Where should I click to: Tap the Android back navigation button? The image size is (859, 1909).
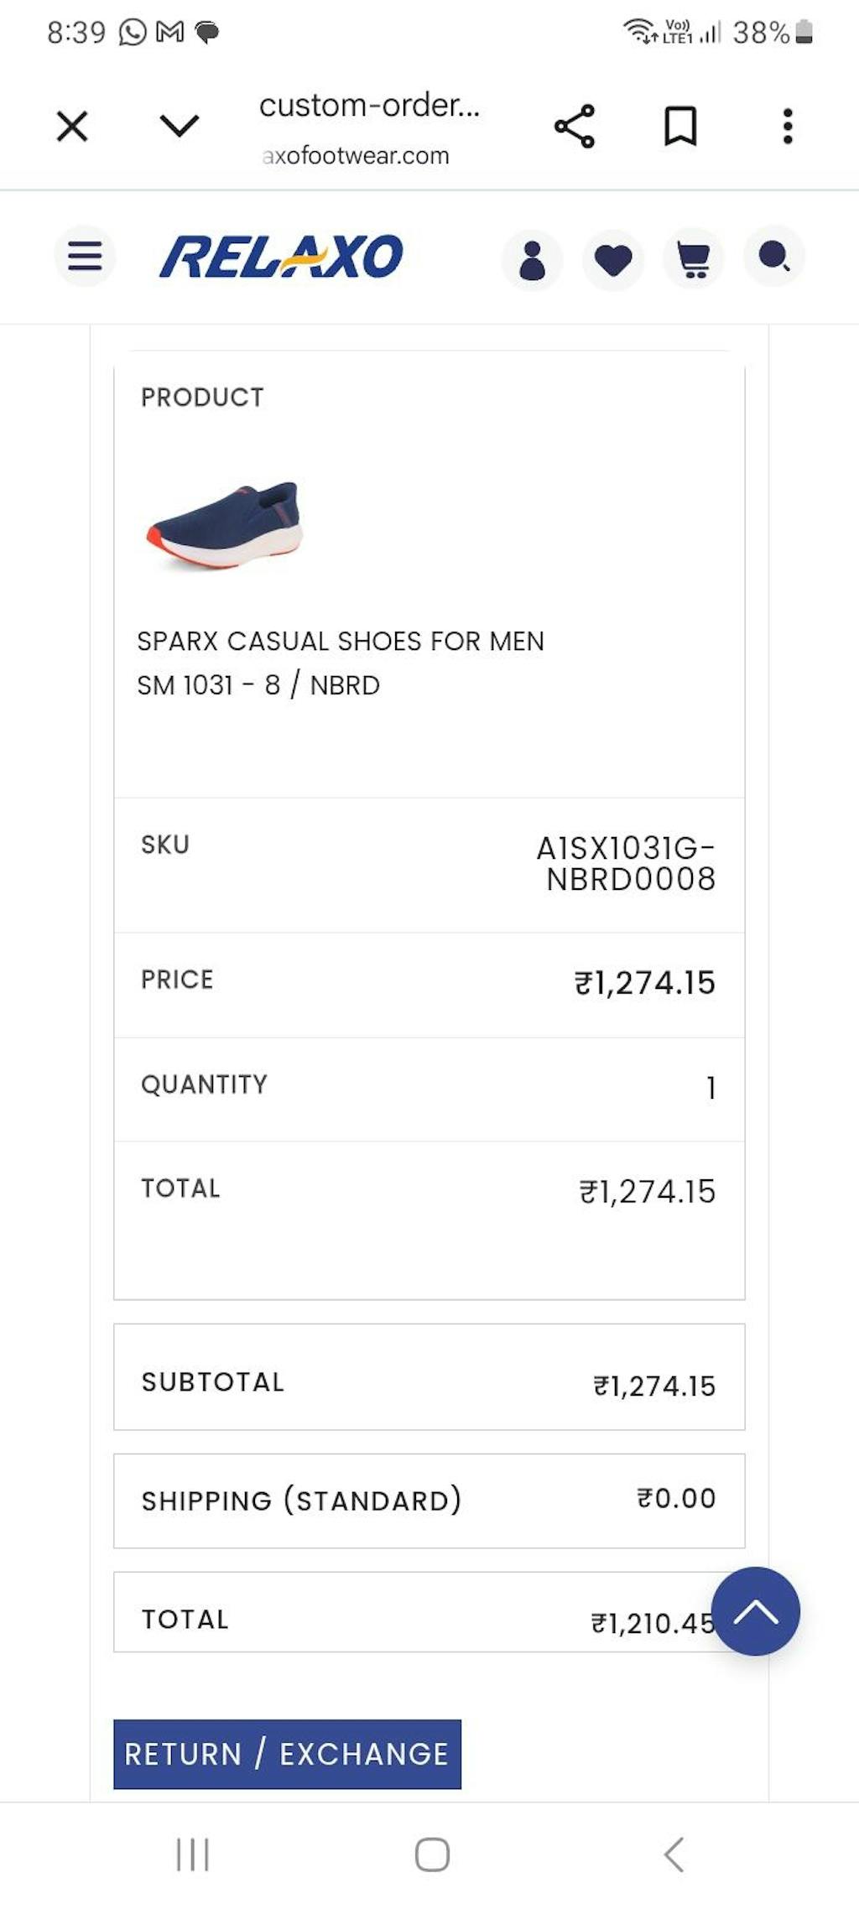[674, 1854]
